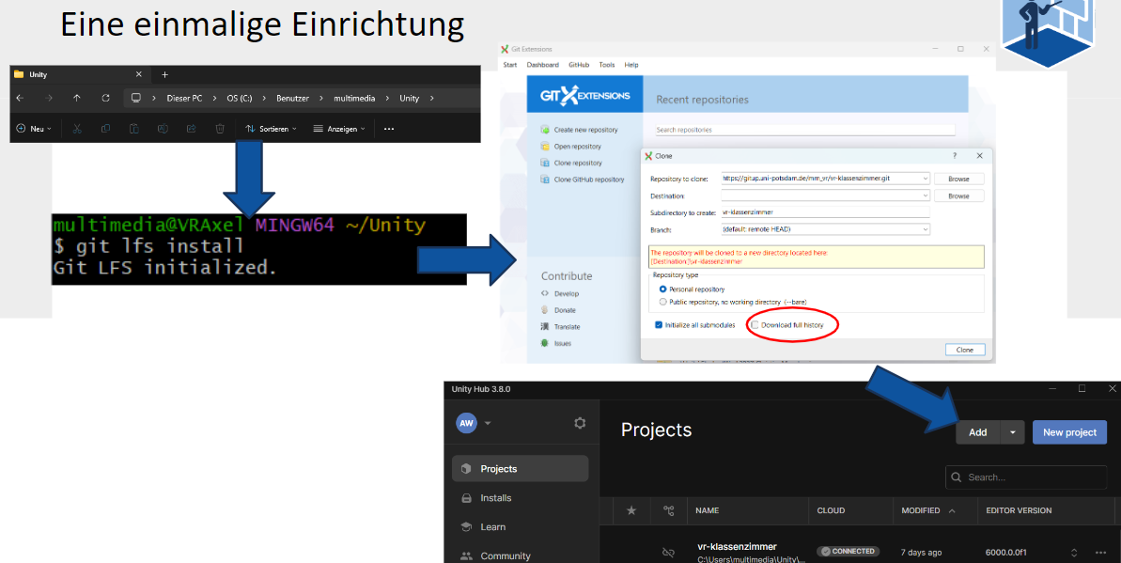
Task: Open Installs section in Unity Hub sidebar
Action: click(496, 498)
